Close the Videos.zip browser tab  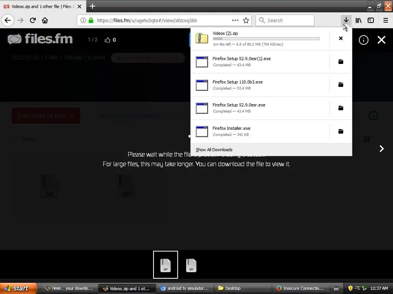coord(79,7)
